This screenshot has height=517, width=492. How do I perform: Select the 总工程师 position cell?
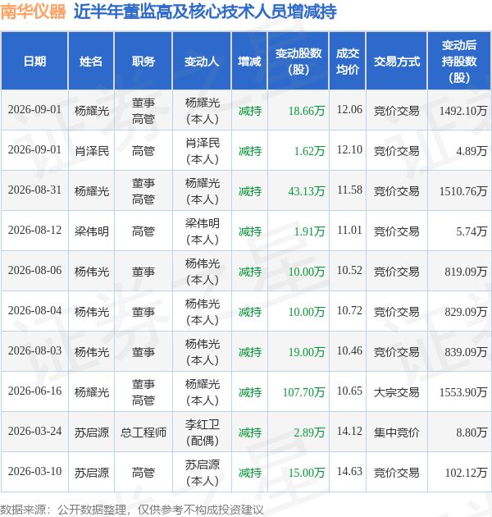coord(143,432)
